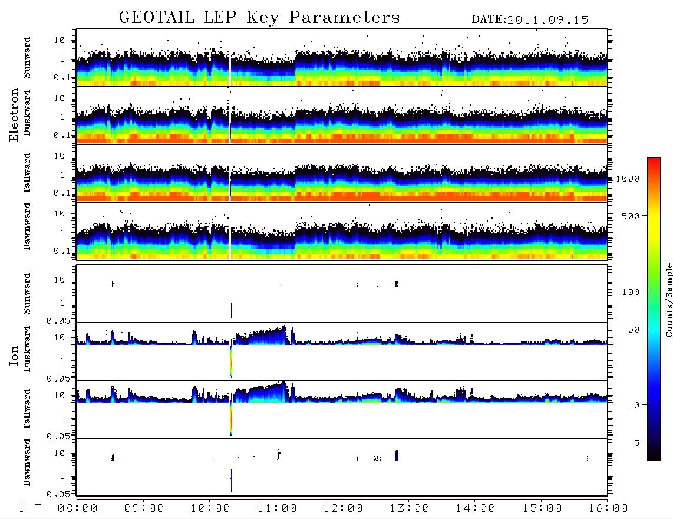The image size is (673, 519).
Task: Click the Electron Sunward spectrogram panel
Action: click(x=342, y=58)
